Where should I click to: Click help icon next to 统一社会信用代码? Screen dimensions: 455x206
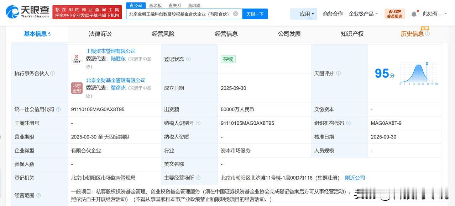58,109
